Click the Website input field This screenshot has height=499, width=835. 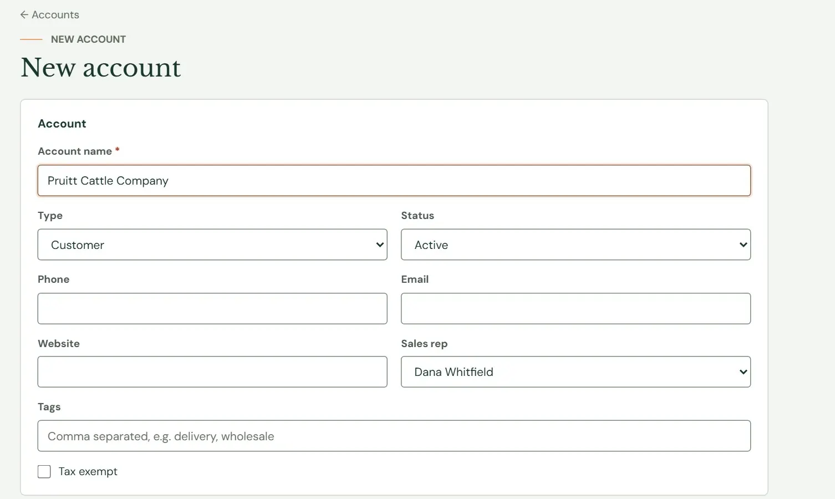212,372
